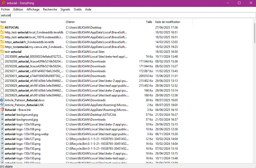The height and width of the screenshot is (168, 256).
Task: Click folder icon of http_test-astucial.local_10016 entry
Action: [2, 37]
